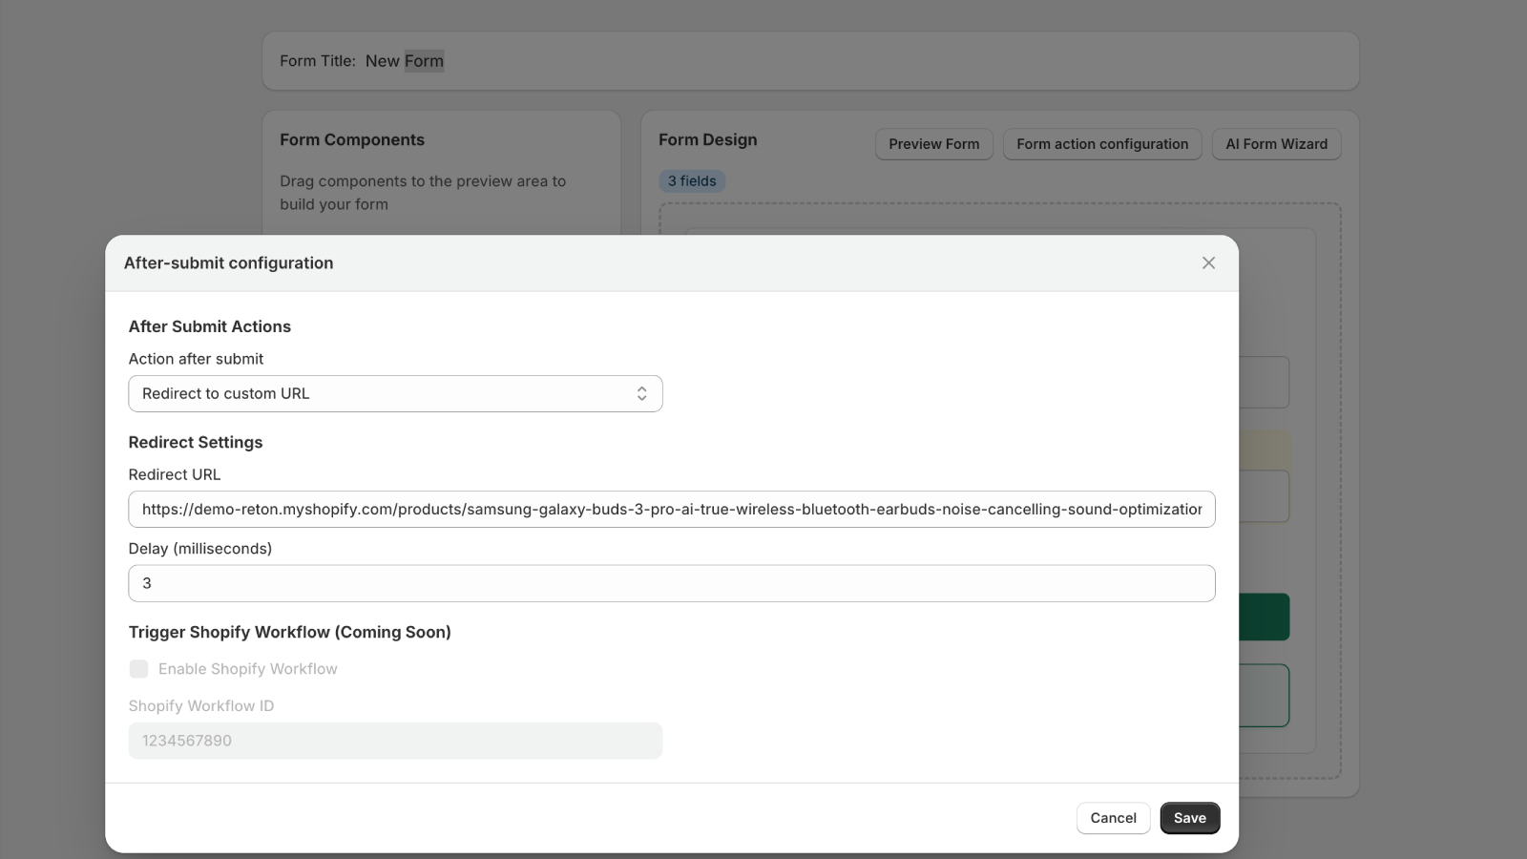The height and width of the screenshot is (859, 1527).
Task: Click the "3 fields" badge
Action: [691, 180]
